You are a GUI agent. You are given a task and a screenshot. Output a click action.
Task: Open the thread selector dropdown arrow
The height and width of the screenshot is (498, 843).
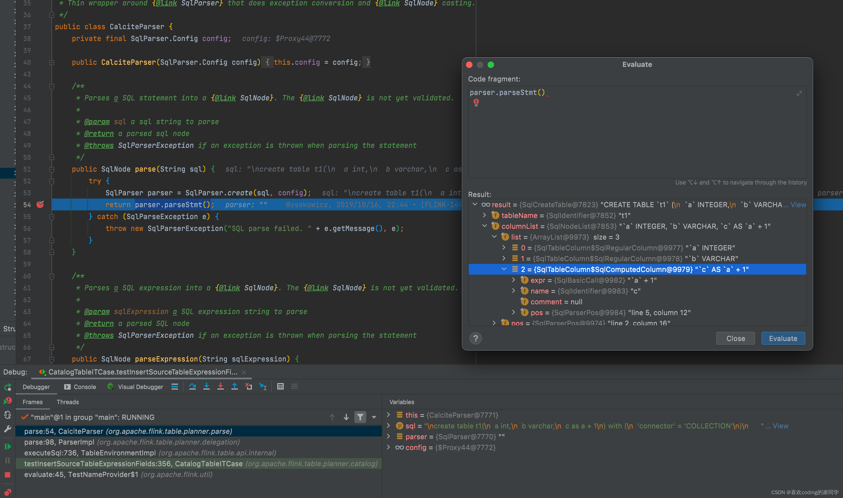tap(374, 417)
